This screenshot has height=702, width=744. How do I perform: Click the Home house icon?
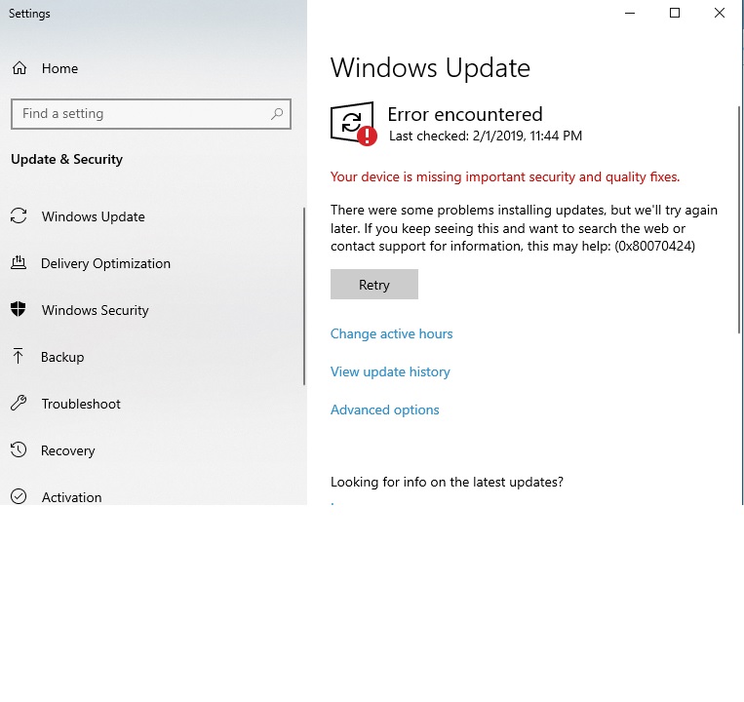(20, 68)
